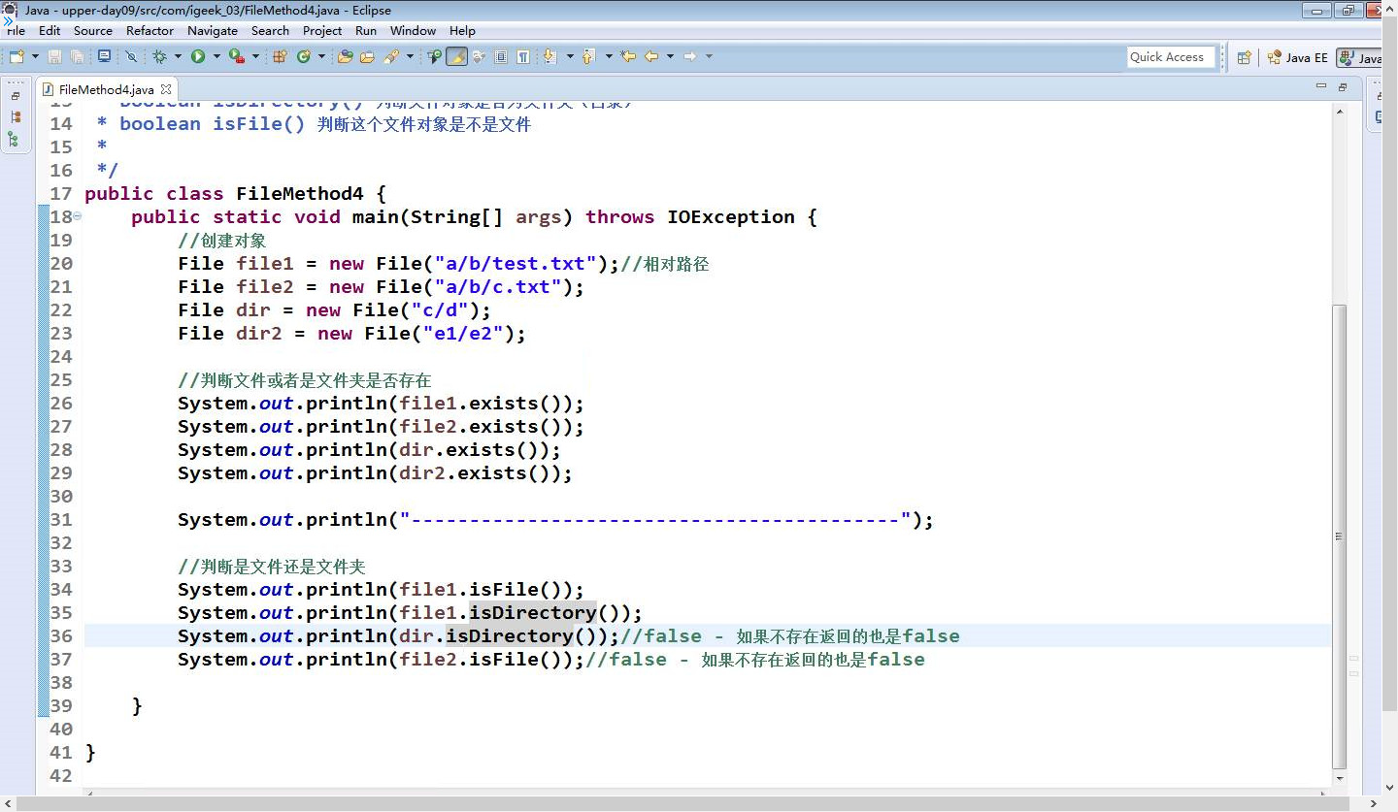Collapse the main method fold marker
Image resolution: width=1398 pixels, height=812 pixels.
click(77, 216)
